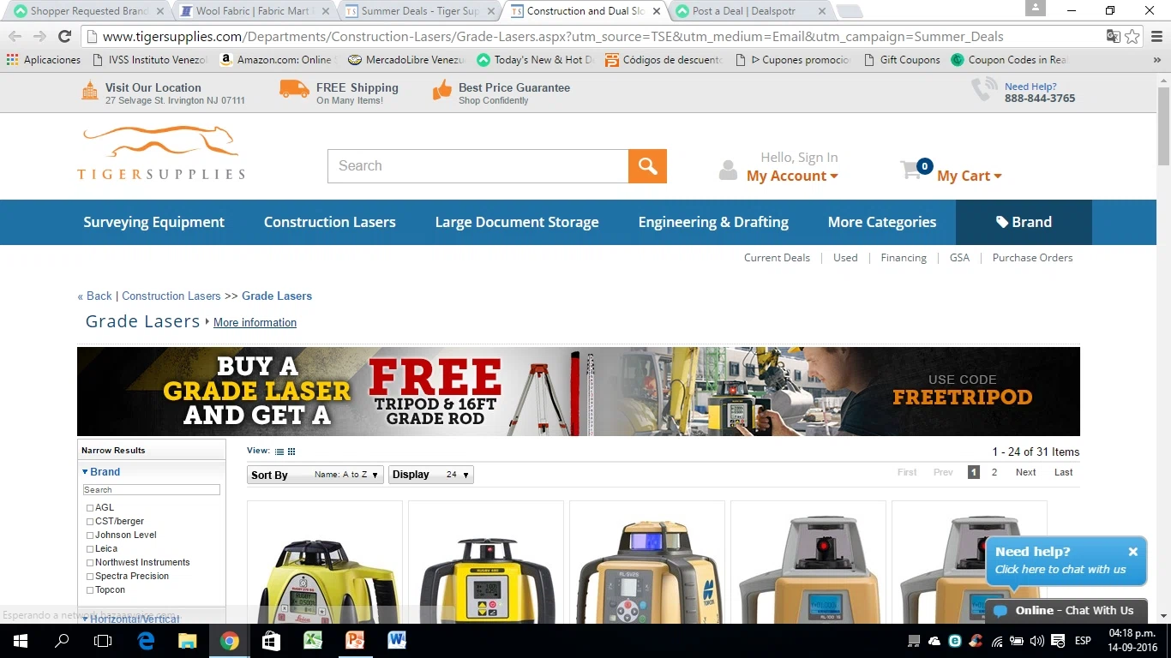Open File Explorer from taskbar
1171x658 pixels.
point(187,641)
